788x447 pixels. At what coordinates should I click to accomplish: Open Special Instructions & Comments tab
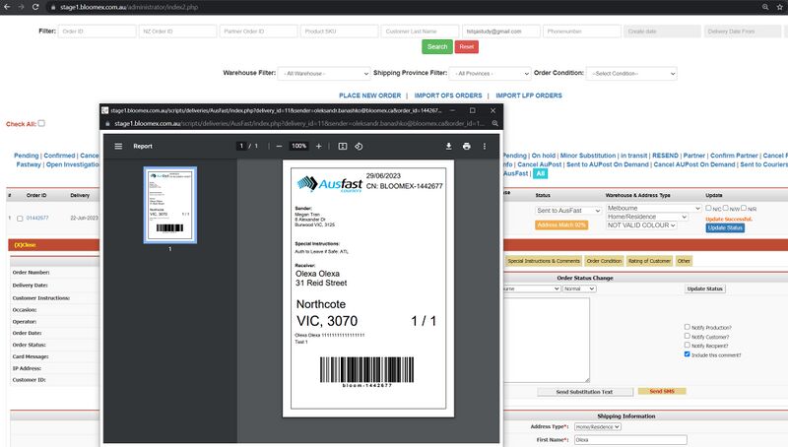[544, 261]
